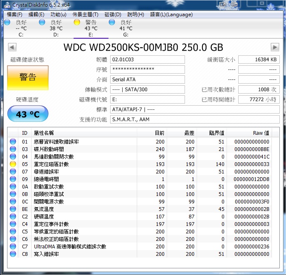Click the 目前 column header
Image resolution: width=286 pixels, height=275 pixels.
[152, 133]
